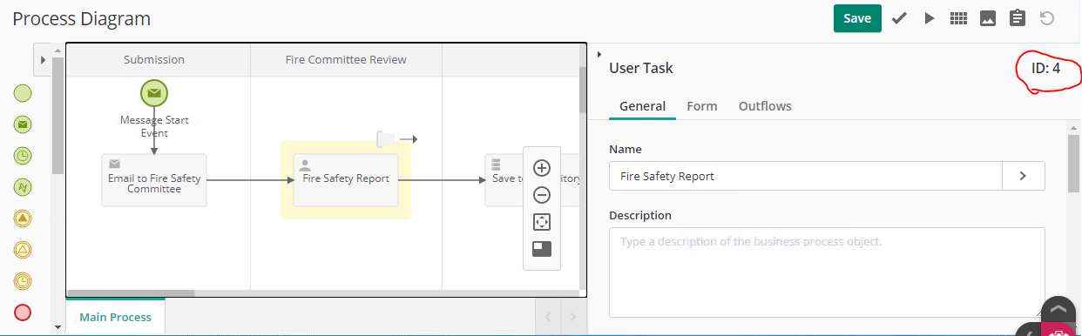The height and width of the screenshot is (336, 1082).
Task: Select the timer start event palette shape
Action: click(23, 157)
